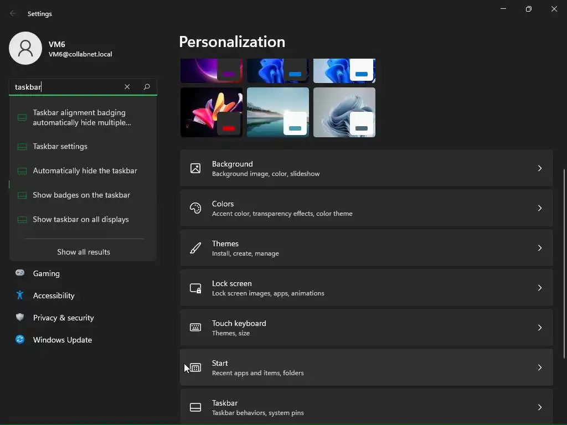Click the Touch keyboard icon
This screenshot has width=567, height=425.
coord(195,328)
